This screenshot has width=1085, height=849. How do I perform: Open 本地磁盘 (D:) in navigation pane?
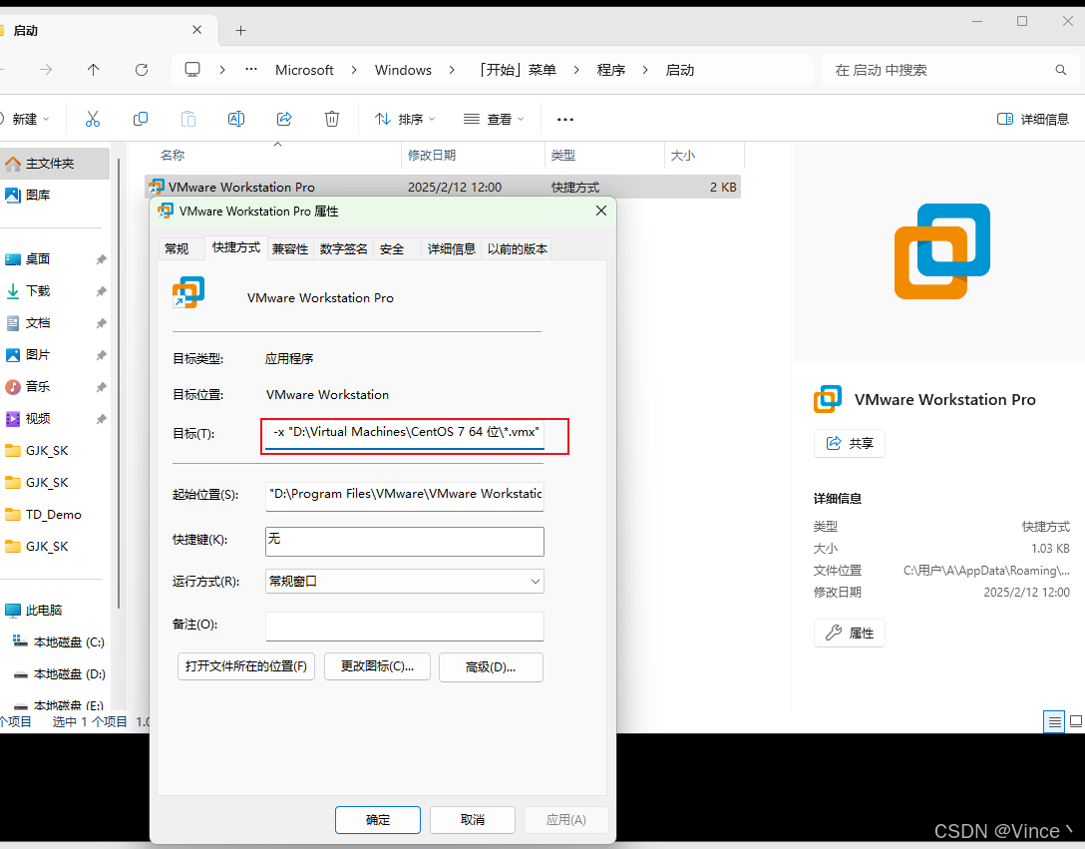[59, 673]
